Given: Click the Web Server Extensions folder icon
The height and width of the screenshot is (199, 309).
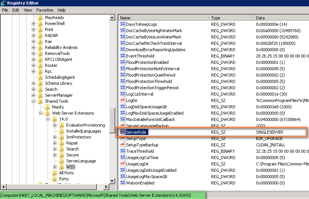Looking at the screenshot, I should tap(47, 113).
